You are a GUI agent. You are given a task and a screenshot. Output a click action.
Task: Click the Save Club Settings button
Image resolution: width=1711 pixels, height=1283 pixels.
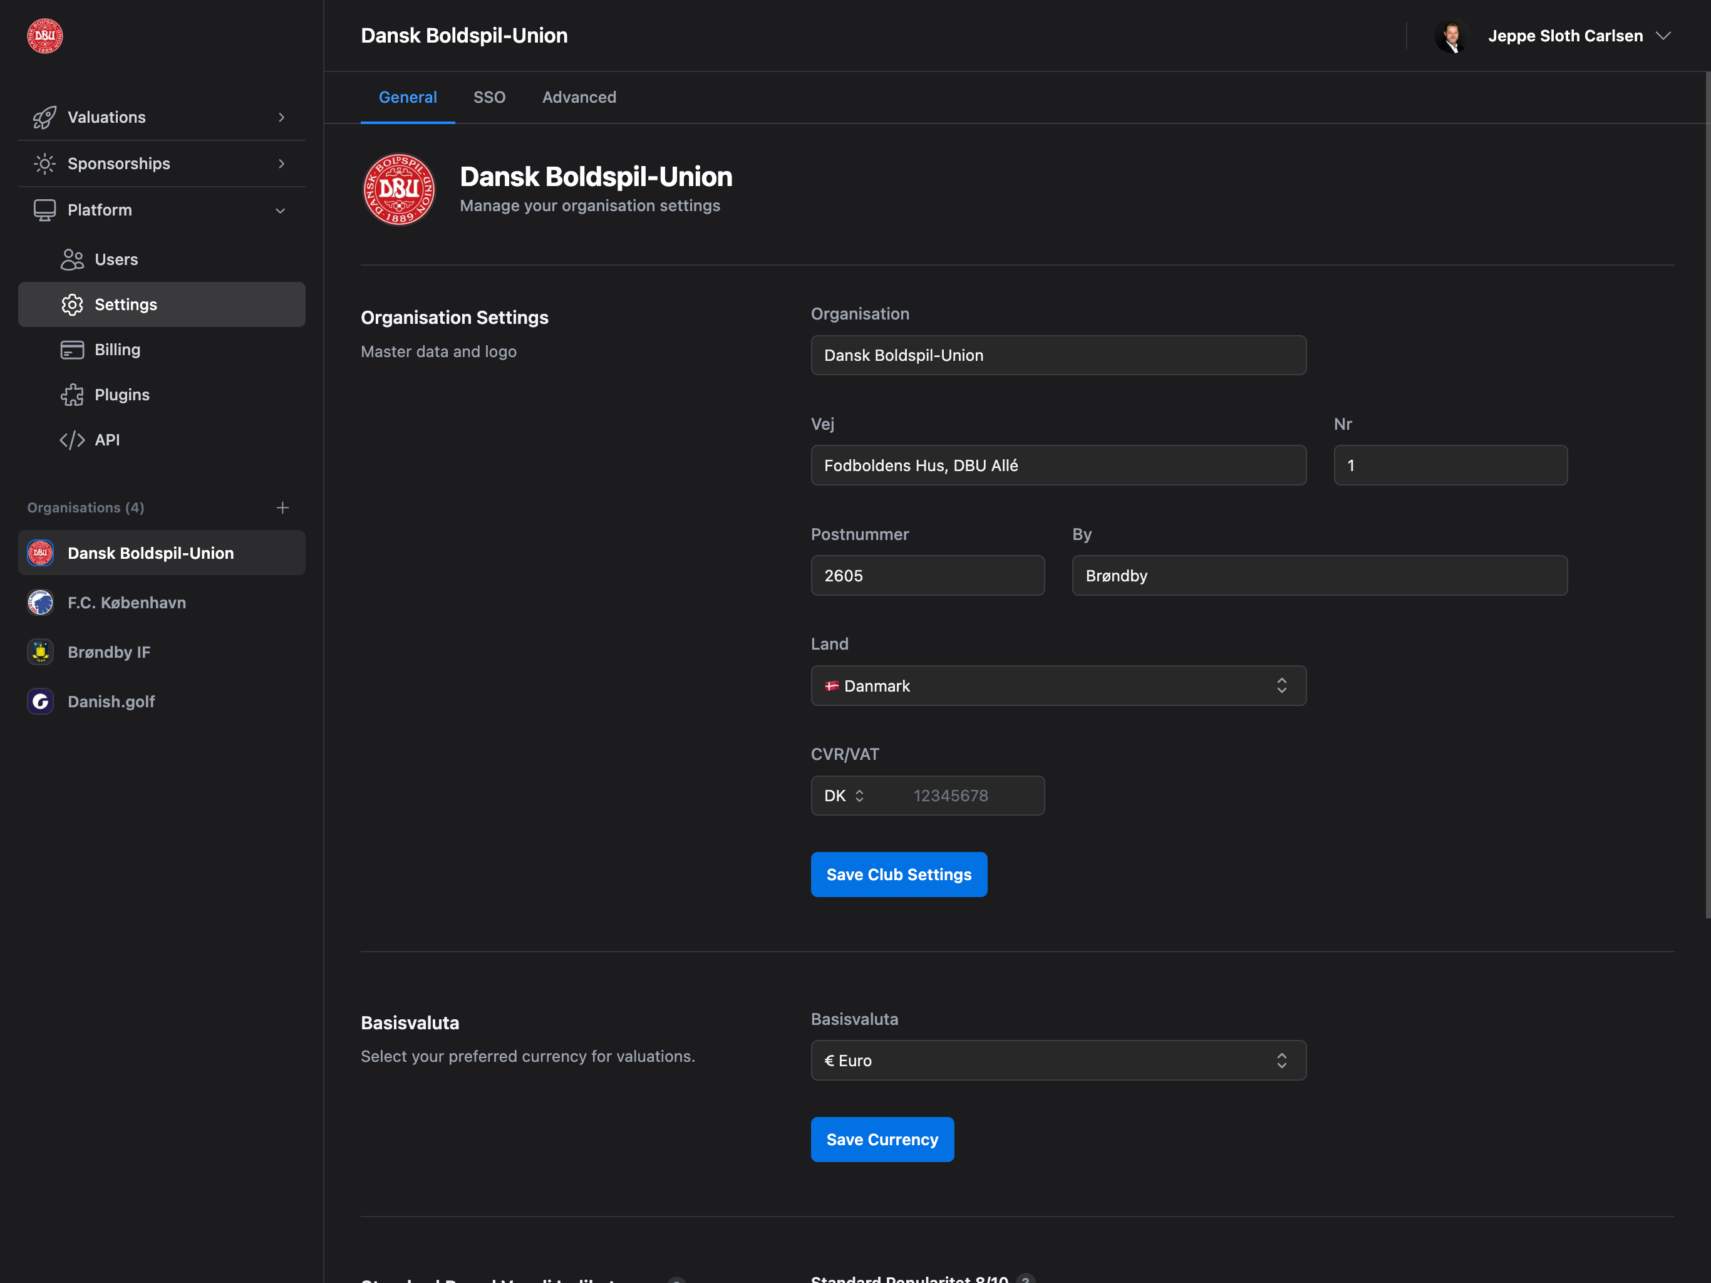click(898, 875)
